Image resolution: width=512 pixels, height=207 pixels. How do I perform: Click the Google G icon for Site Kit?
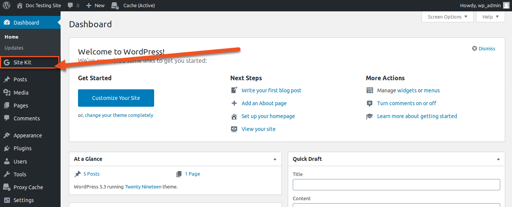tap(7, 62)
